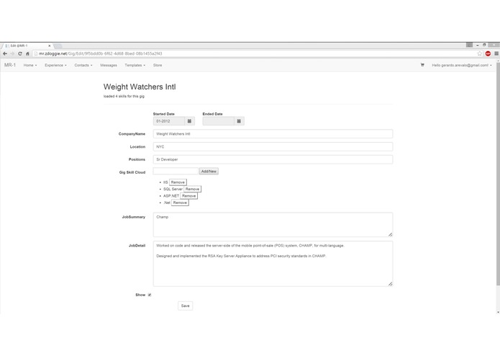Remove the .Net skill
Screen dimensions: 500x356
[180, 203]
